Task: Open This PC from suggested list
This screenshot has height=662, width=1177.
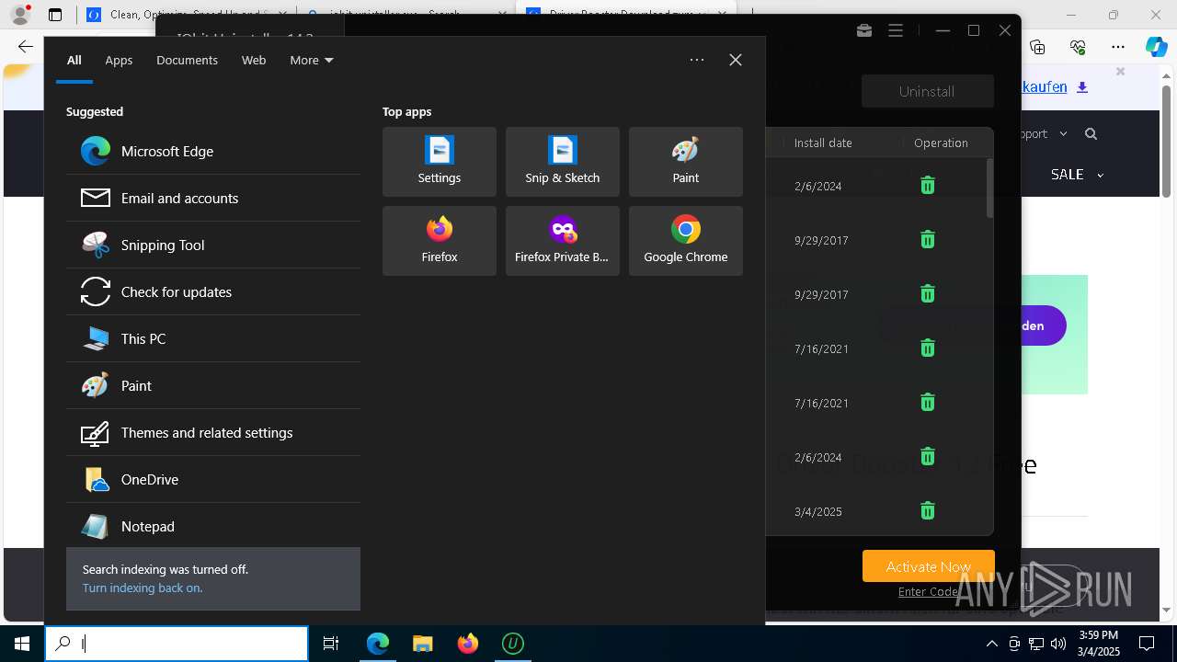Action: point(212,338)
